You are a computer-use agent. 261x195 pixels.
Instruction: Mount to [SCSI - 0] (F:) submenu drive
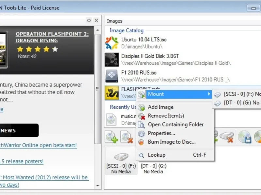coord(237,94)
